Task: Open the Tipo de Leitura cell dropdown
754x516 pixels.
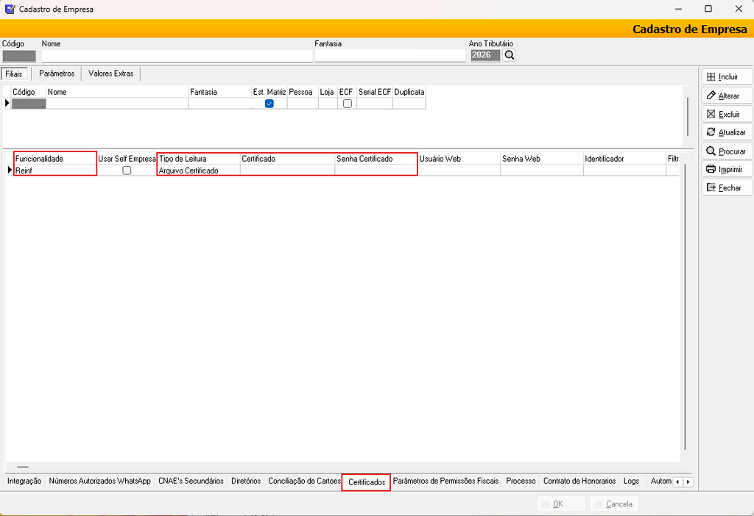Action: click(199, 171)
